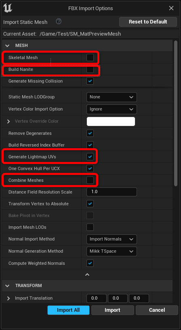
Task: Click Distance Field Resolution Scale field
Action: tap(112, 192)
